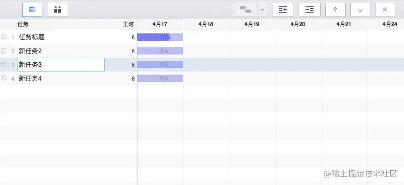
Task: Click the link tasks dependency icon
Action: pyautogui.click(x=245, y=10)
